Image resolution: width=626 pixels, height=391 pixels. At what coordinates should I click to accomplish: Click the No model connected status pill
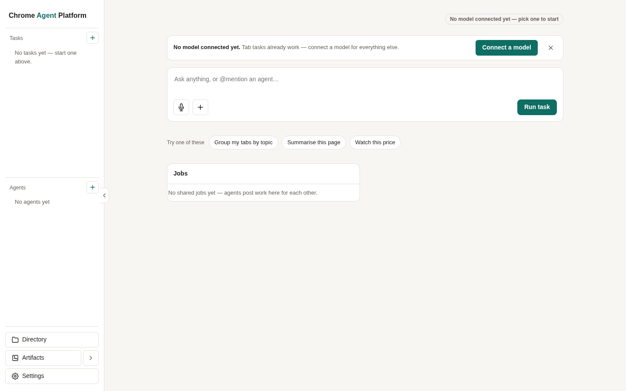tap(504, 19)
